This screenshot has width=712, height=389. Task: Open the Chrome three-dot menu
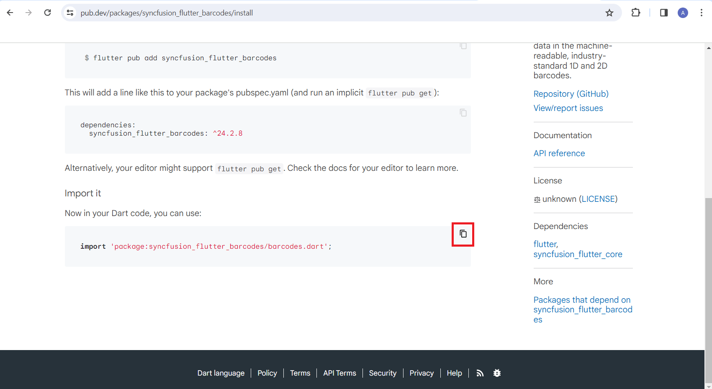pos(702,13)
